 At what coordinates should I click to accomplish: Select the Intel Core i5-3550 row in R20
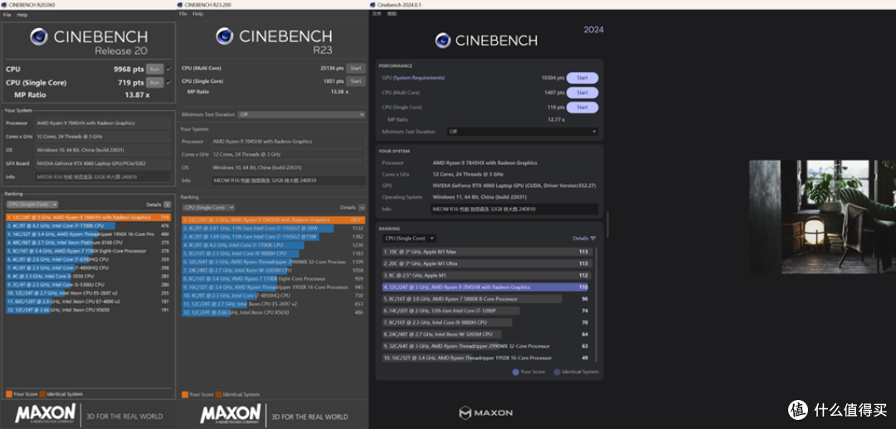coord(89,276)
